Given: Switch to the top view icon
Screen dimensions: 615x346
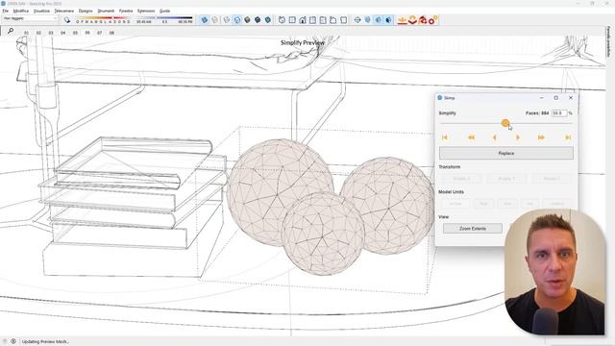Looking at the screenshot, I should (x=292, y=19).
